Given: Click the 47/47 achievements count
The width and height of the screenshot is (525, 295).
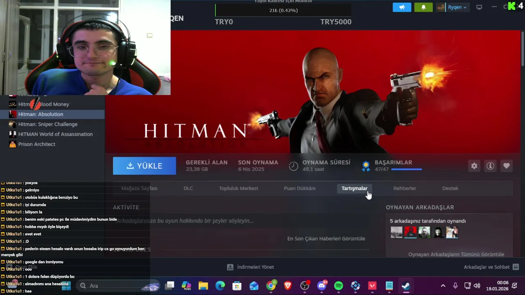Looking at the screenshot, I should pos(381,169).
